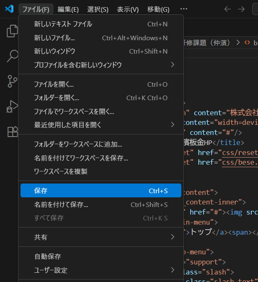Select 名前を付けて保存... menu entry
The width and height of the screenshot is (258, 282).
coord(61,205)
